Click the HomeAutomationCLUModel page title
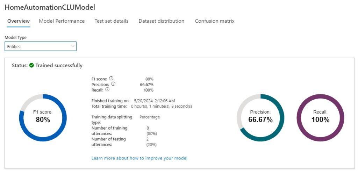358x171 pixels. (50, 7)
